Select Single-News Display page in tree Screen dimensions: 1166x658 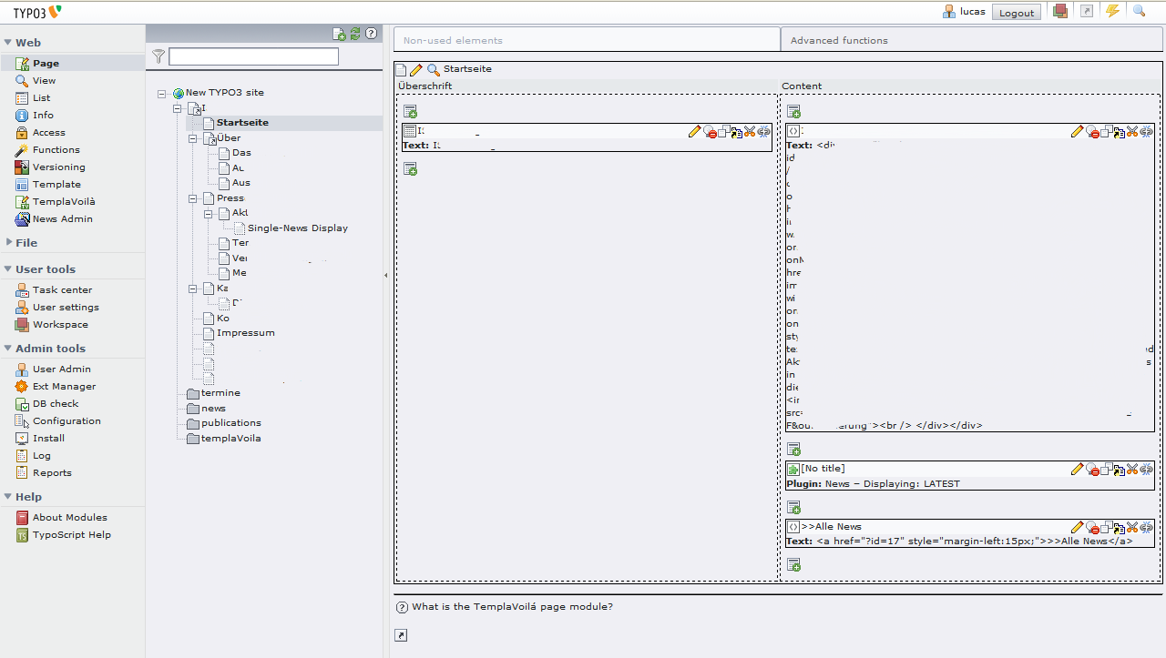(298, 228)
